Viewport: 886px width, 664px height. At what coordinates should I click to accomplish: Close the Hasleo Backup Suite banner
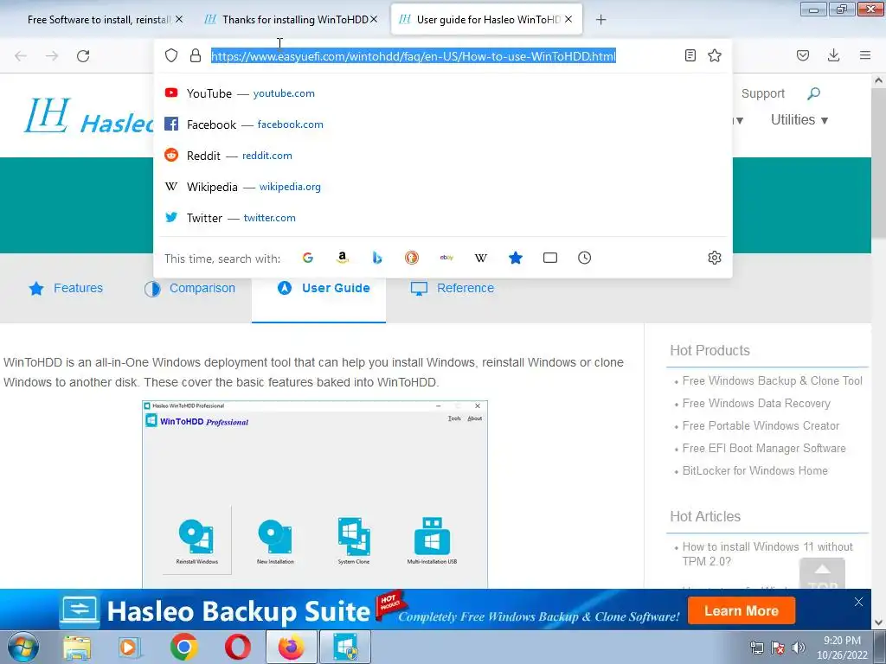(x=858, y=602)
